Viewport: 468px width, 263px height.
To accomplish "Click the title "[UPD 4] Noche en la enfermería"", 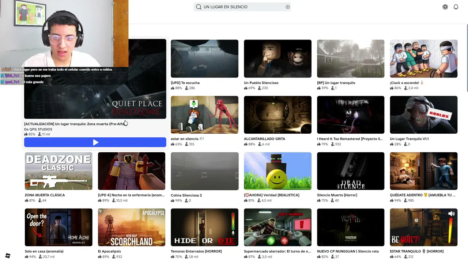I will tap(131, 195).
